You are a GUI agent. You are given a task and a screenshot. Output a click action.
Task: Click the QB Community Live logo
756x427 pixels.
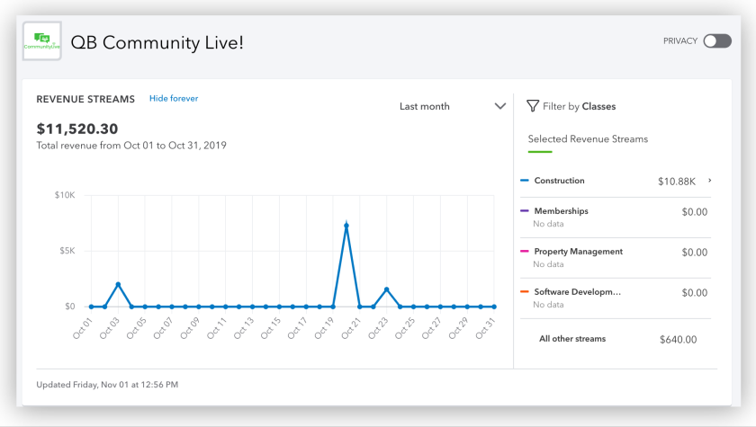(42, 41)
